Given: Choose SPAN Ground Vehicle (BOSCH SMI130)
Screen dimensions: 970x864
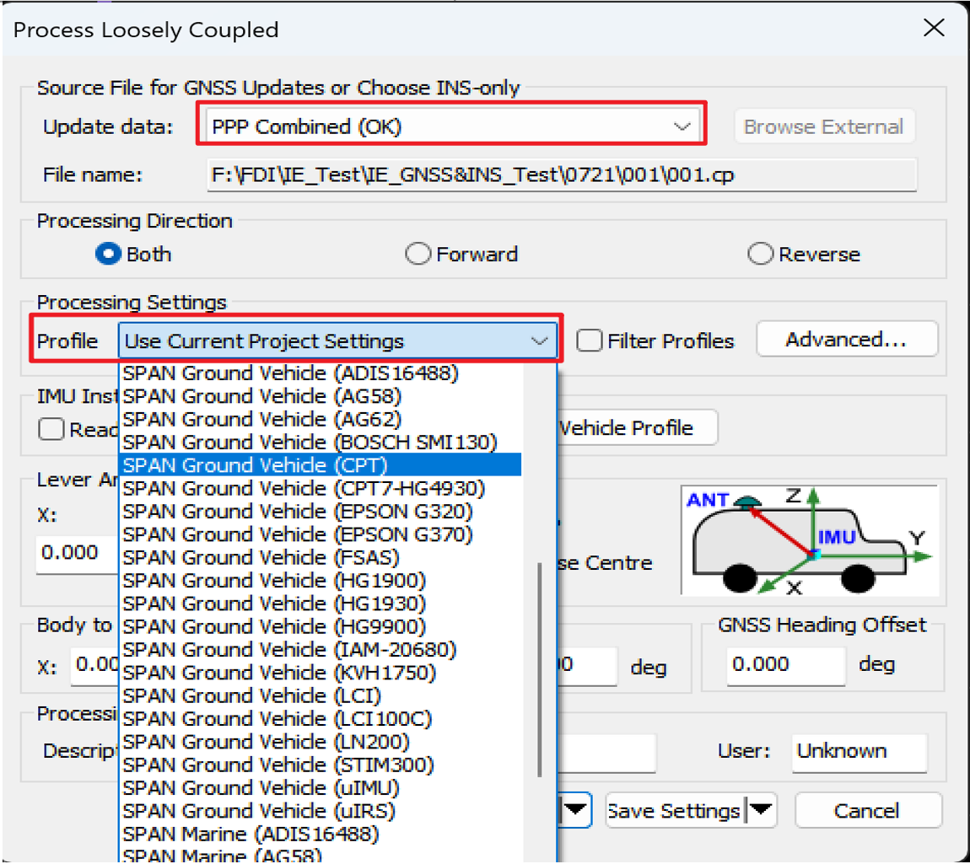Looking at the screenshot, I should [x=321, y=443].
